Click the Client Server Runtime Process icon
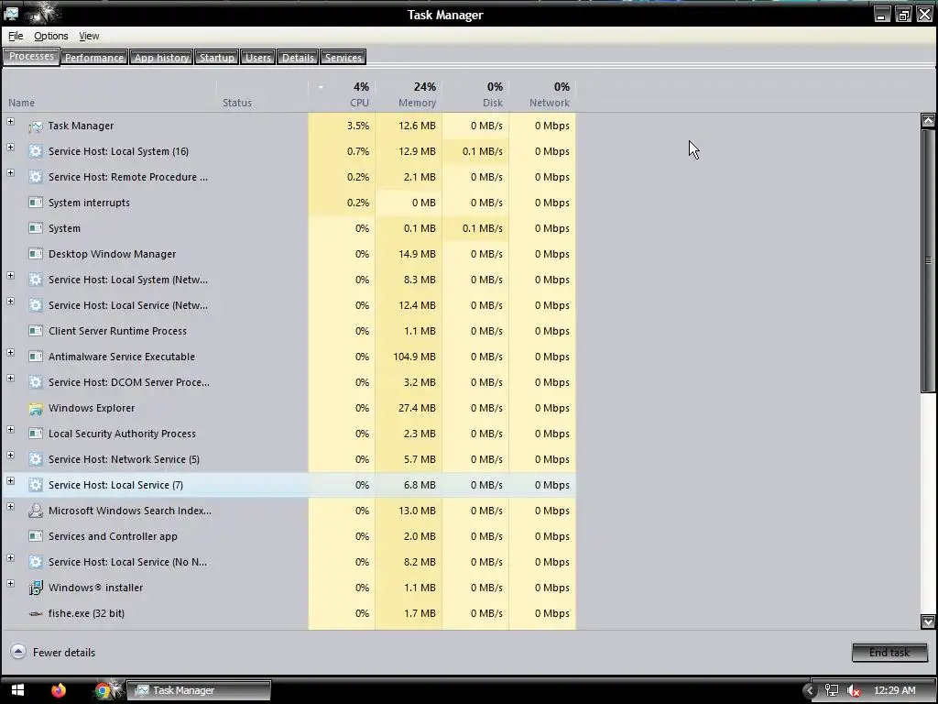Image resolution: width=938 pixels, height=704 pixels. 36,331
